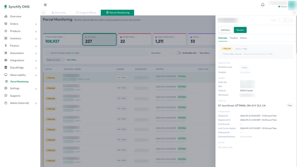Expand the Orders sidebar menu
Viewport: 297px width, 167px height.
click(36, 24)
